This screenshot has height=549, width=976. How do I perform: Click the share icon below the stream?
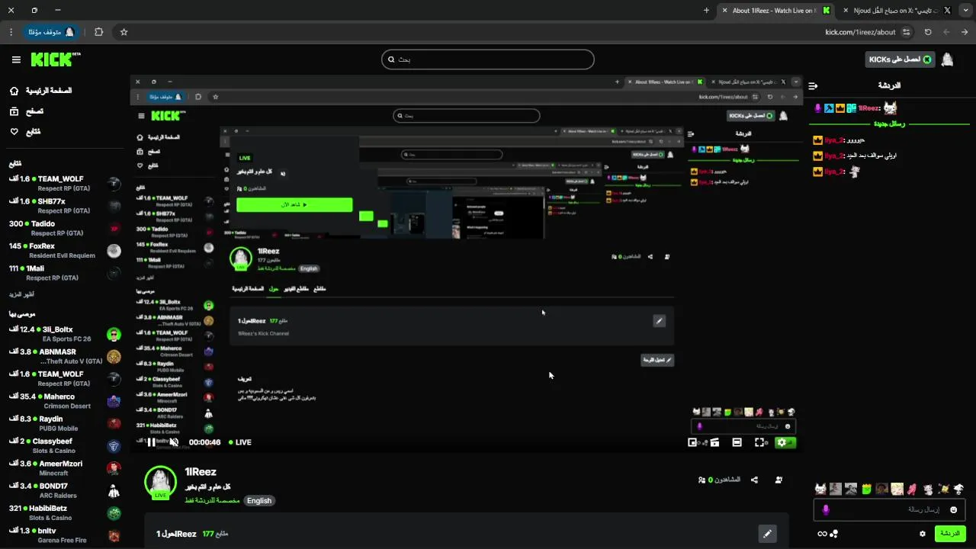754,480
